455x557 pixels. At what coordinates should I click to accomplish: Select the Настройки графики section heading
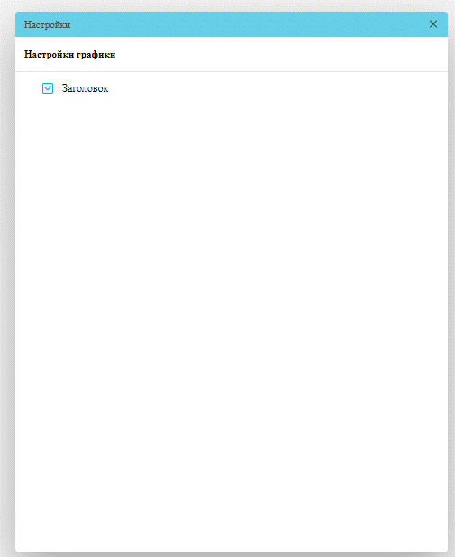(x=69, y=55)
